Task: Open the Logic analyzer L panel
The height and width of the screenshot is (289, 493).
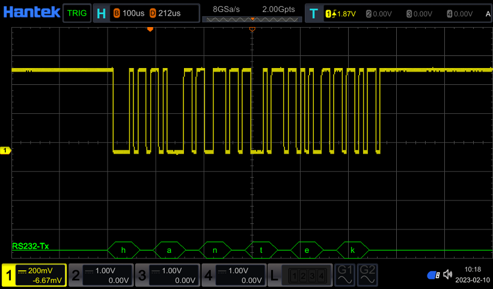Action: (x=299, y=276)
